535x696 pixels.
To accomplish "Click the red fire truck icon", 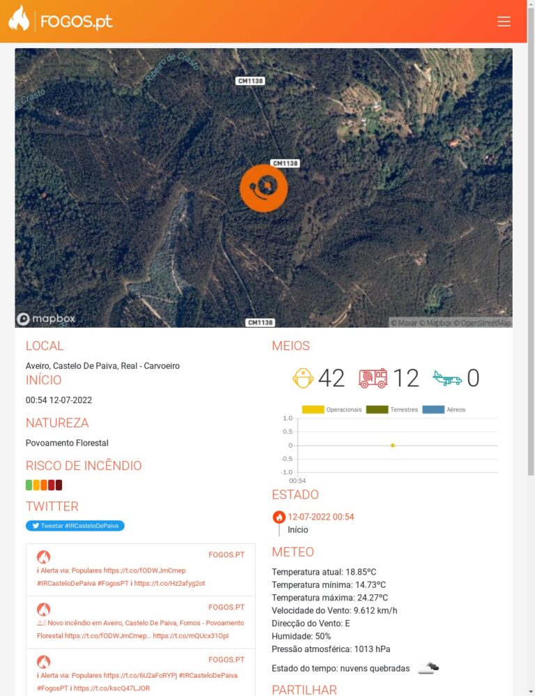I will point(373,378).
